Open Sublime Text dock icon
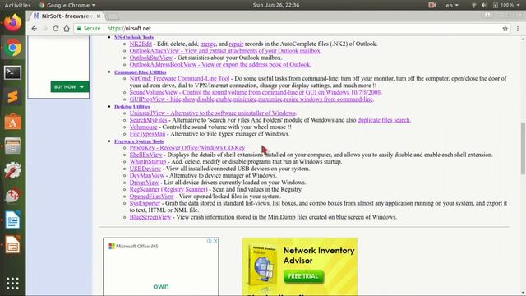 pos(12,97)
